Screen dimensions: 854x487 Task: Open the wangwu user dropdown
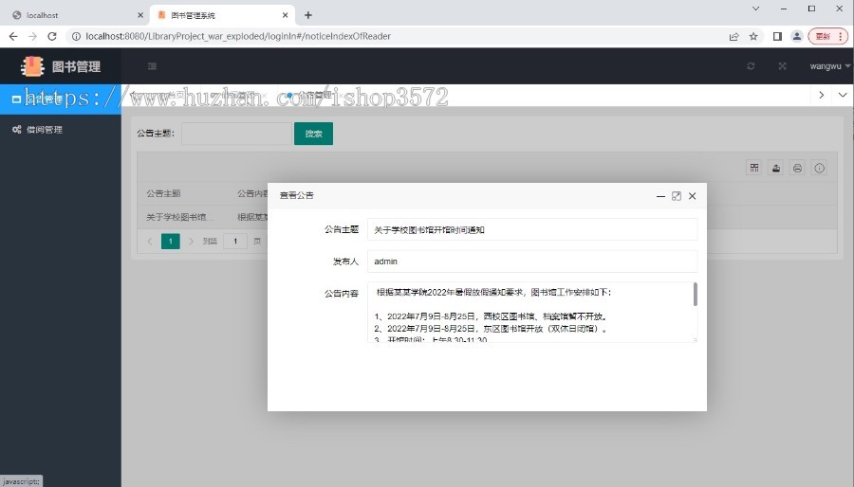[829, 66]
